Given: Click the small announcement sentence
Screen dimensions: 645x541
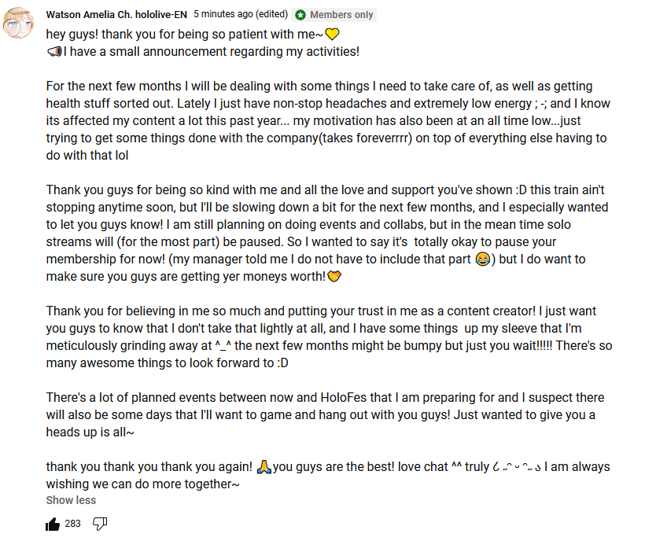Looking at the screenshot, I should coord(203,52).
